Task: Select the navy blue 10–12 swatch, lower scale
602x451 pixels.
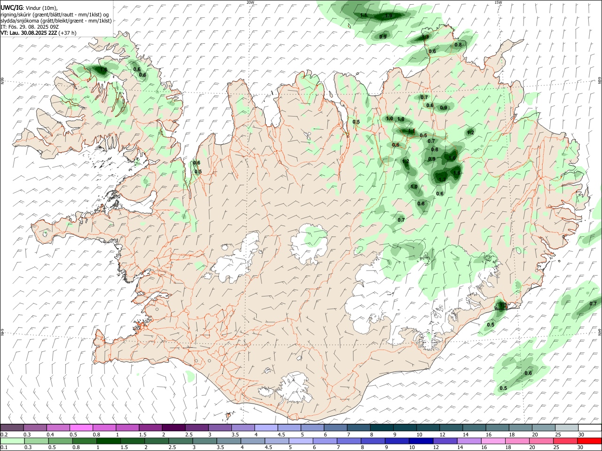Action: pos(421,441)
